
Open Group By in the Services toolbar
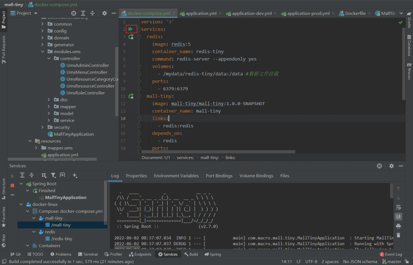44,175
